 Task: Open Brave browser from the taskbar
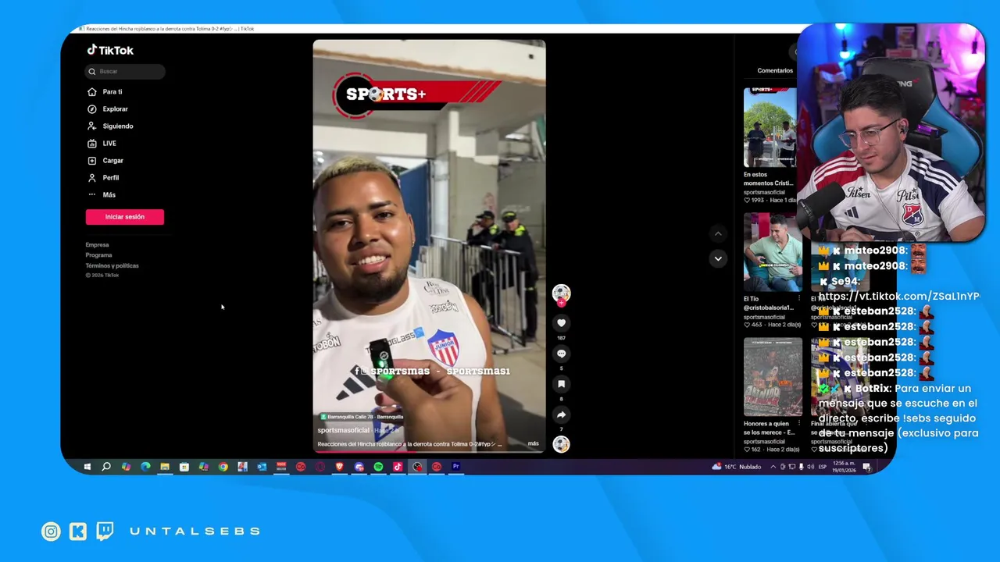(339, 467)
